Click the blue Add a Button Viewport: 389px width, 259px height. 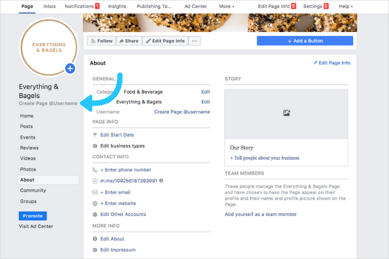coord(305,41)
